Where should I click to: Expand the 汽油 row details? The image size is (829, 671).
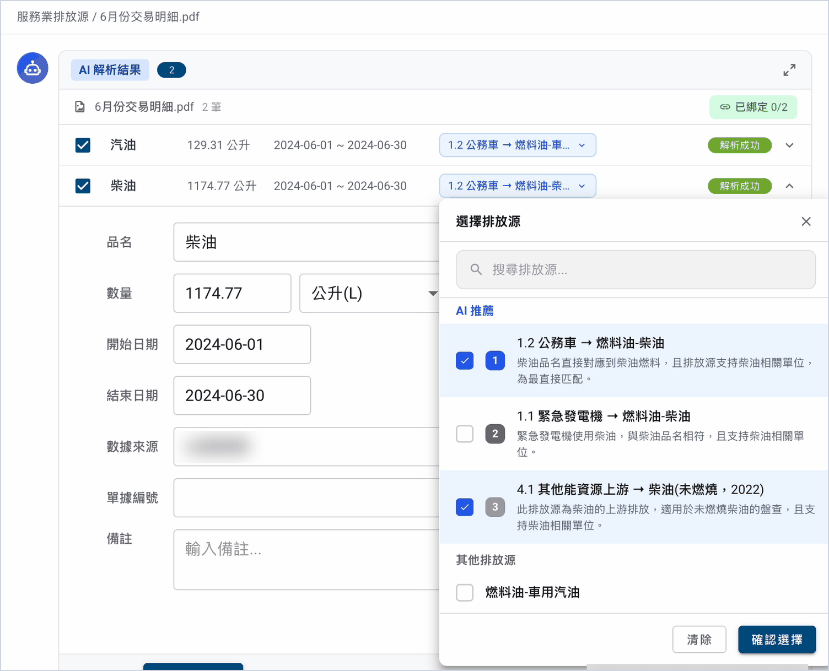coord(789,145)
